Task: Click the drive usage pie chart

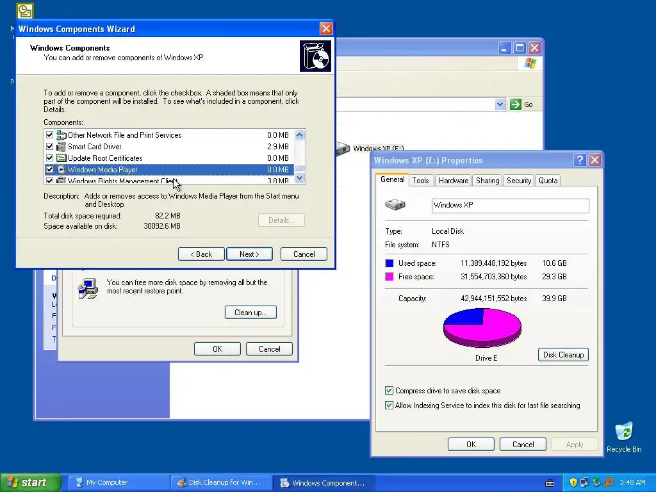Action: tap(482, 327)
